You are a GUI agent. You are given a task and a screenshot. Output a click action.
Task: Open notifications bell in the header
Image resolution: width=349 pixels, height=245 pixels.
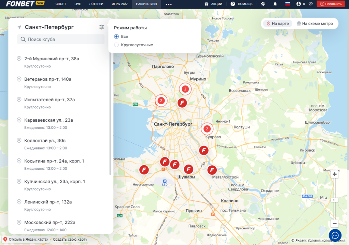[x=275, y=4]
